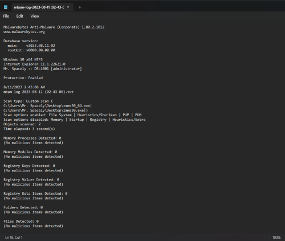Place cursor on the Protection: Enabled line

point(23,78)
